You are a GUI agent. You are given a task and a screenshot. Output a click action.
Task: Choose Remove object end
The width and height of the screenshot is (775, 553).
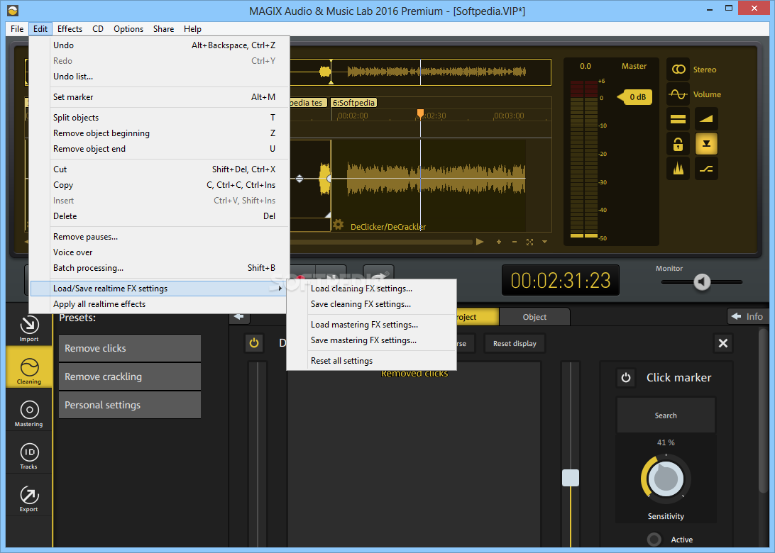point(159,149)
